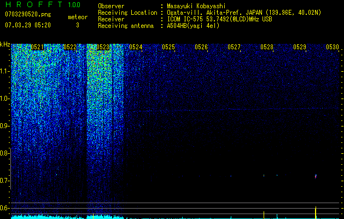Click the HROFFT 1.0.0 title text
The image size is (344, 219).
coord(43,4)
